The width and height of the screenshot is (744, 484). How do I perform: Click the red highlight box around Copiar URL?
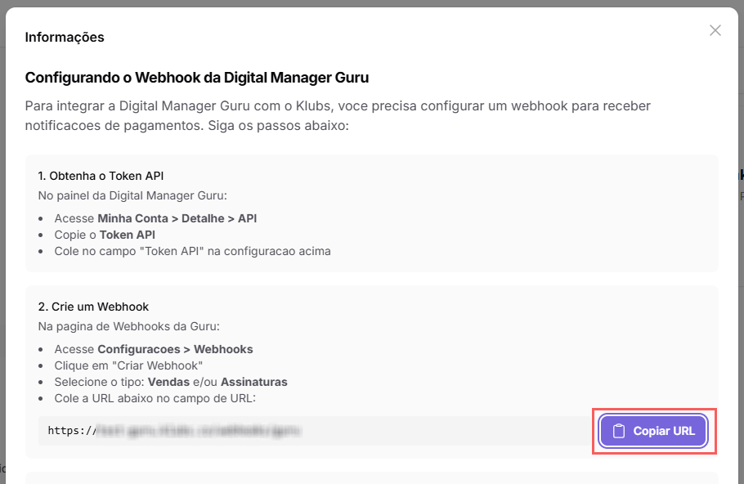point(653,410)
